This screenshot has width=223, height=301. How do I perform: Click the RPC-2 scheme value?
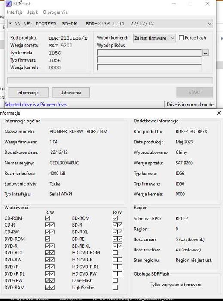tap(182, 218)
